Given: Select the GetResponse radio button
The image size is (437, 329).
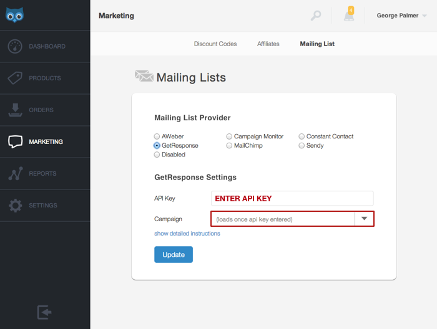Looking at the screenshot, I should (157, 145).
